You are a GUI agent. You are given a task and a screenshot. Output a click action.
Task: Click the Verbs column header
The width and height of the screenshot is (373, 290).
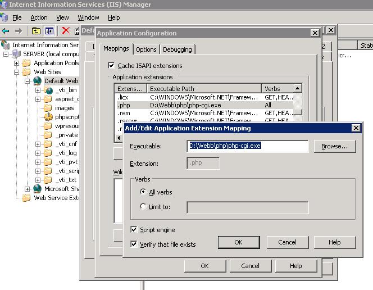click(x=278, y=89)
